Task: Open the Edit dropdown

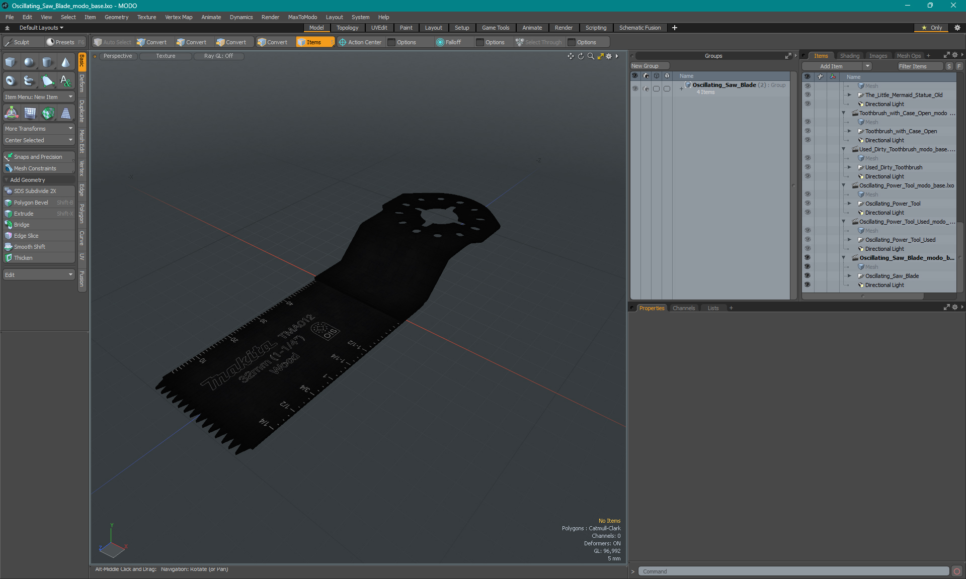Action: (39, 275)
